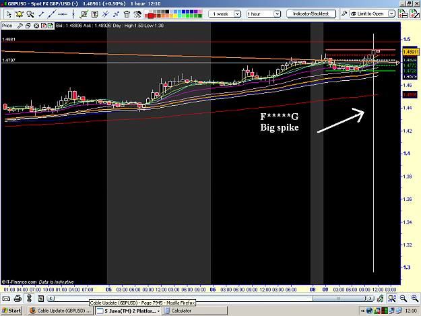Pick the bright blue color swatch
The width and height of the screenshot is (421, 316).
point(184,12)
